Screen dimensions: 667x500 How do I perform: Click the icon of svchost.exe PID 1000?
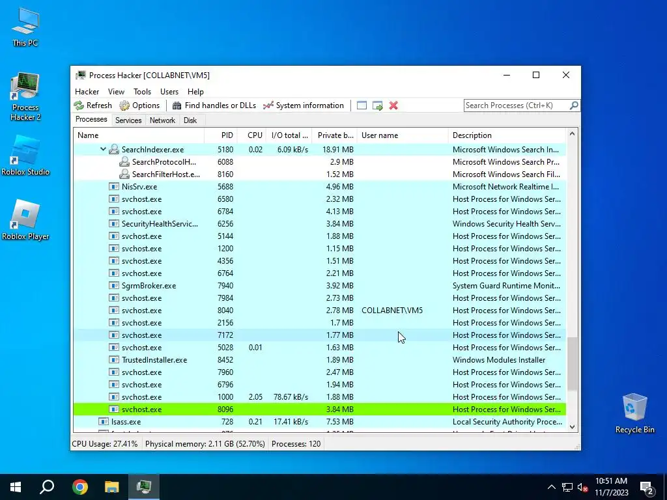113,396
